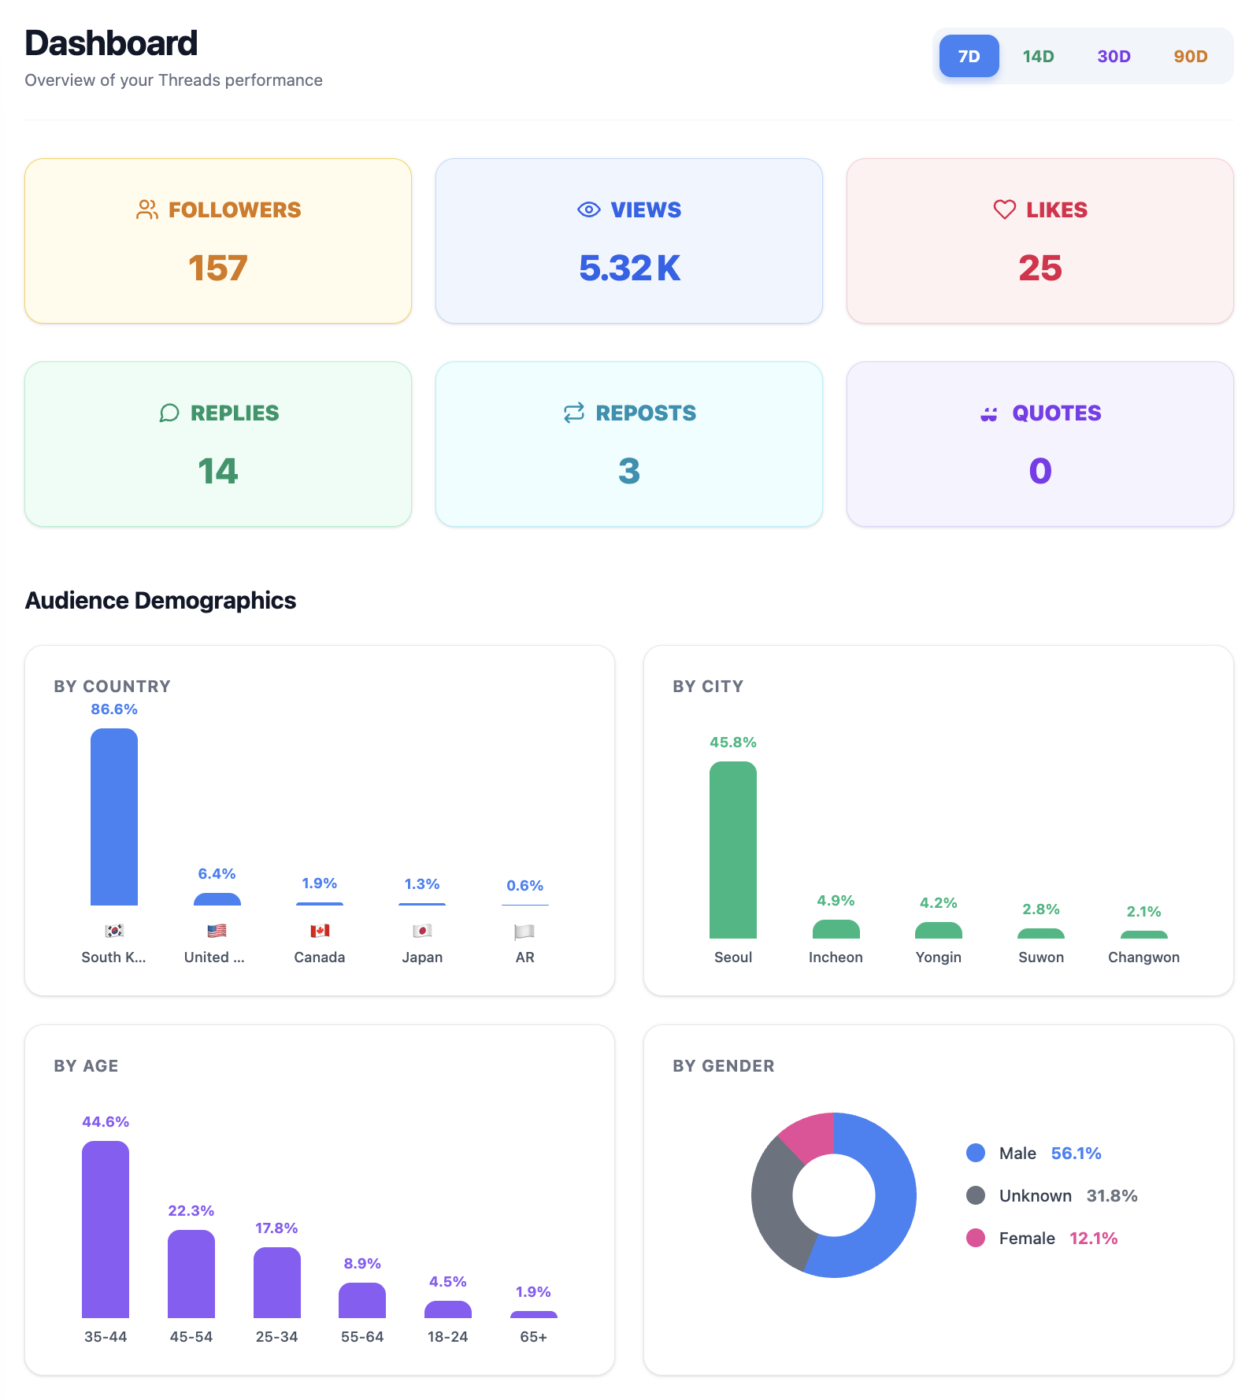This screenshot has height=1400, width=1260.
Task: Click the 5.32K views value
Action: (629, 268)
